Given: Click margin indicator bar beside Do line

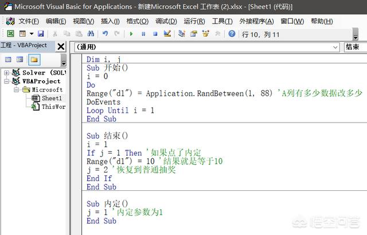Looking at the screenshot, I should coord(76,85).
